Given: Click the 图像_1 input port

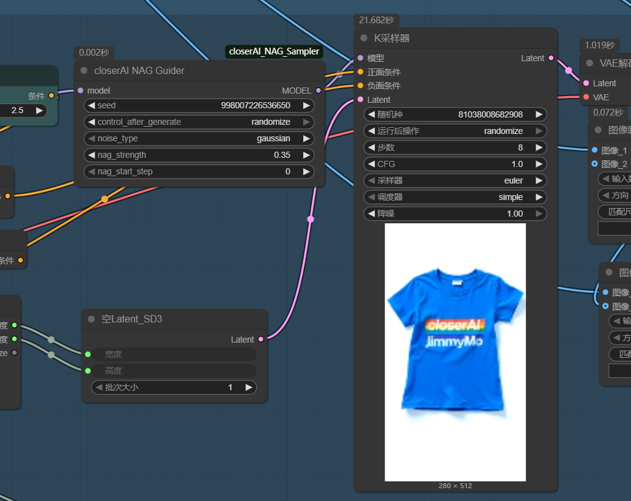Looking at the screenshot, I should (594, 150).
